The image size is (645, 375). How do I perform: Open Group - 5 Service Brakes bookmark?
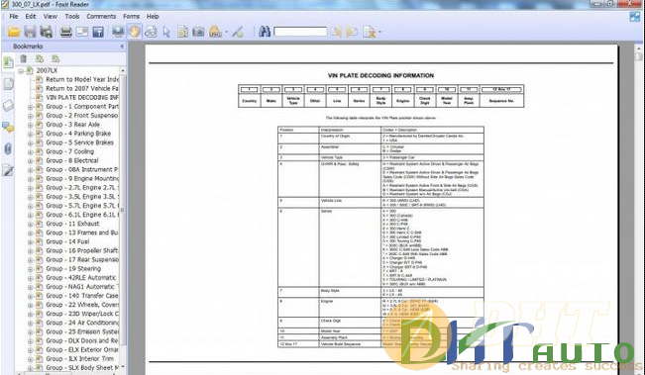79,142
